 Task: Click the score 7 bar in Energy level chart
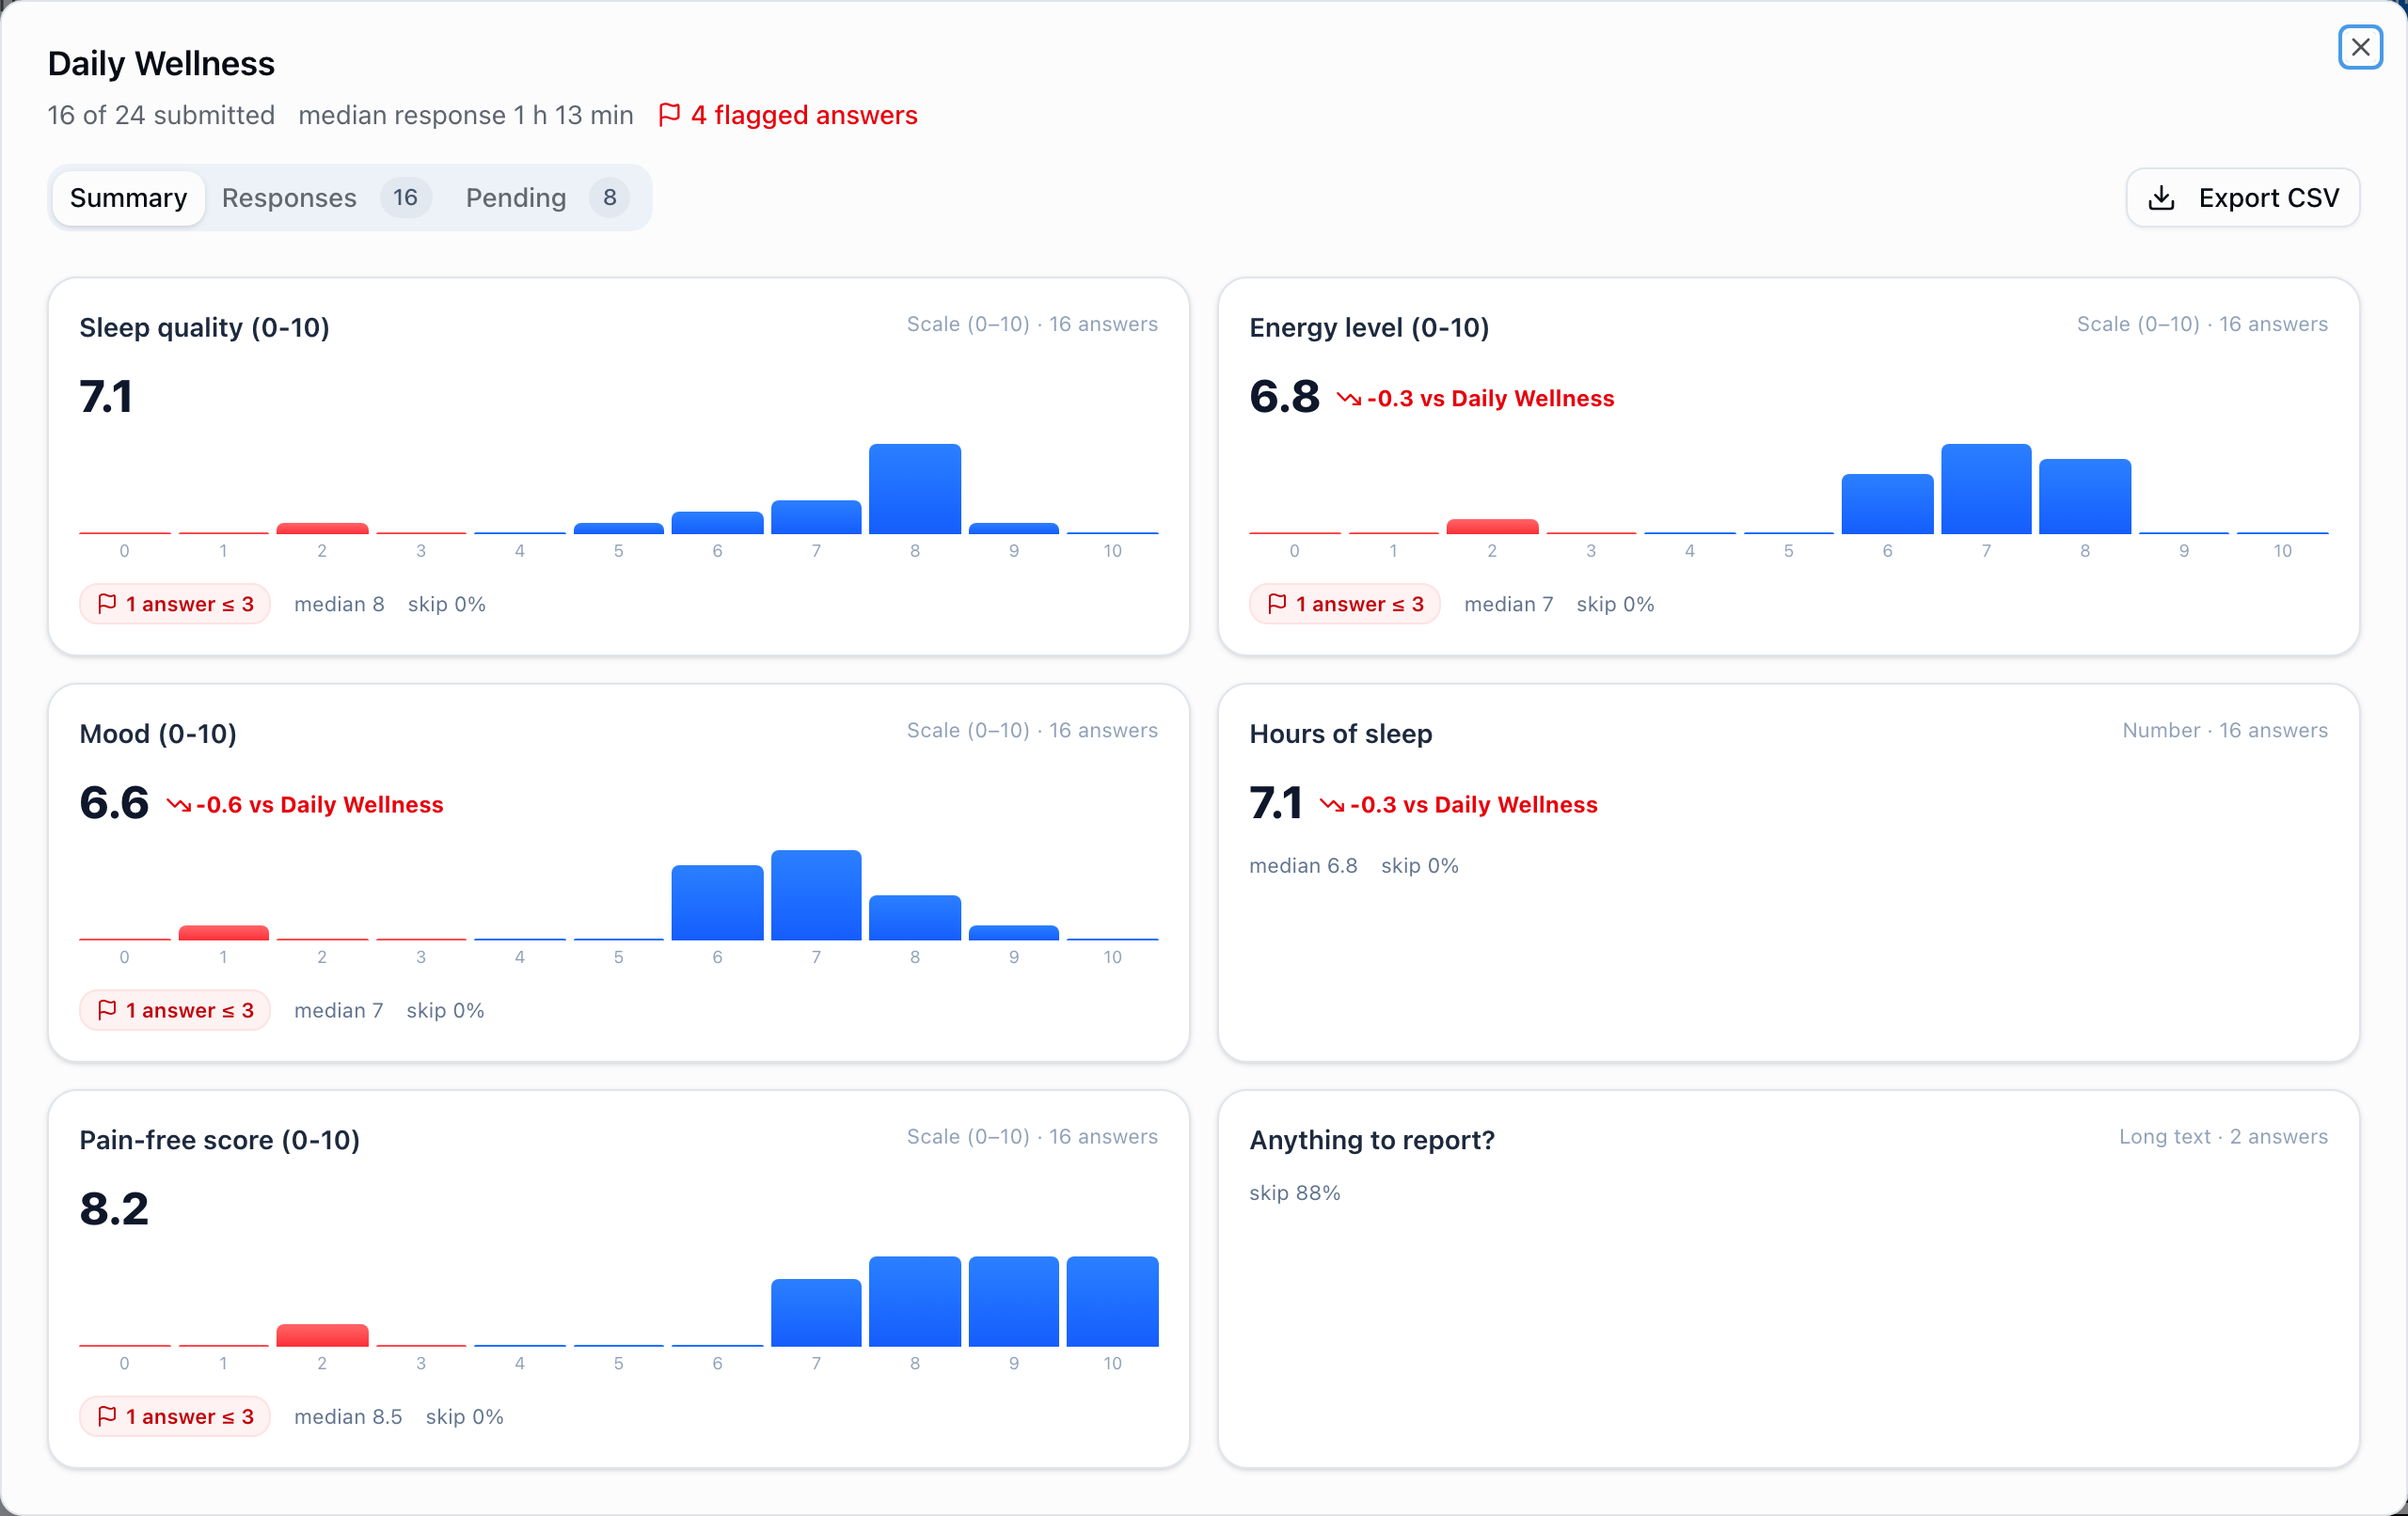click(x=1986, y=489)
